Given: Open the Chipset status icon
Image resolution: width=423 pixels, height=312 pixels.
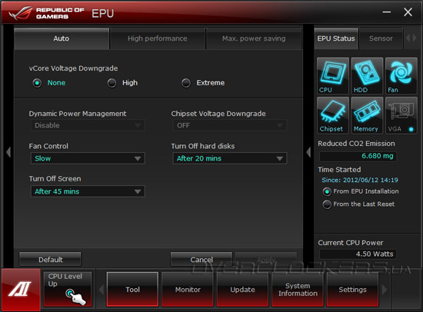Looking at the screenshot, I should click(333, 115).
